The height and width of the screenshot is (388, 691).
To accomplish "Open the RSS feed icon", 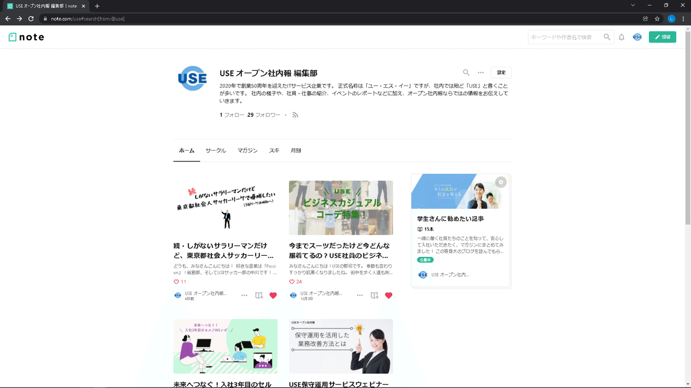I will 295,115.
